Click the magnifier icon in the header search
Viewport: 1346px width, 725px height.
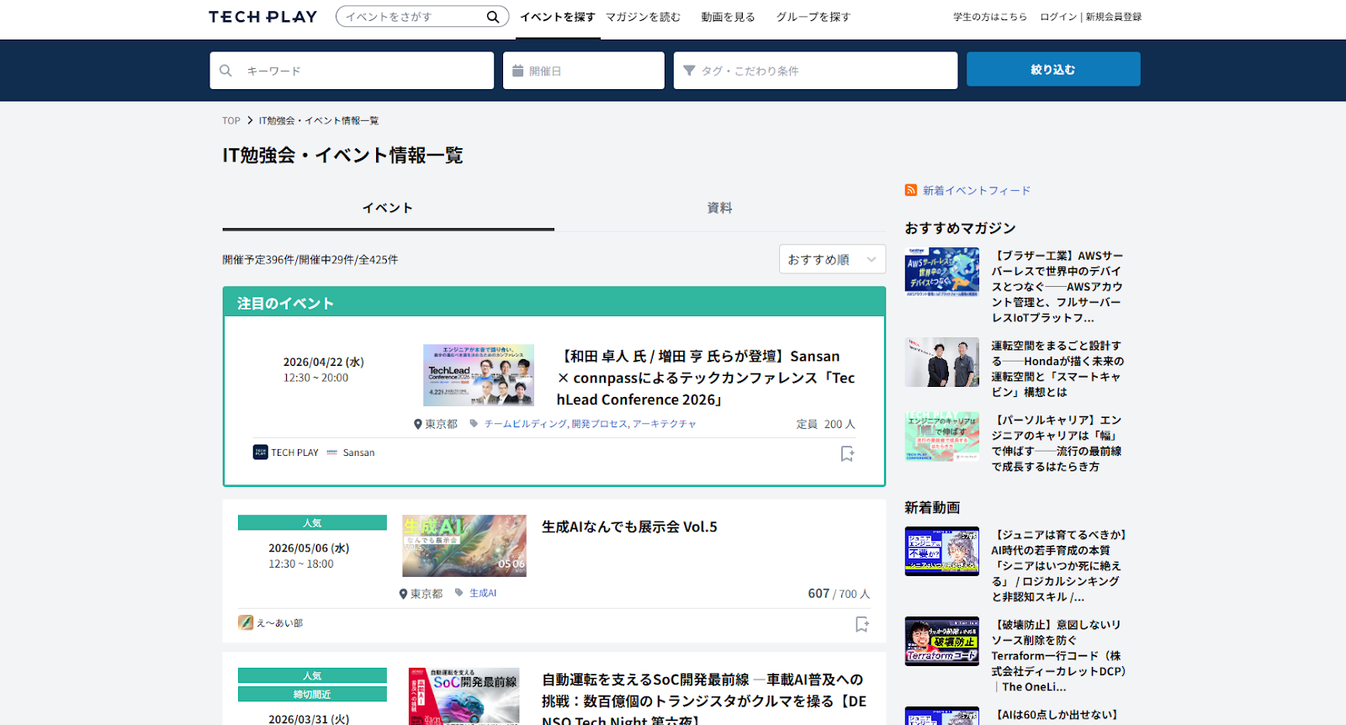pyautogui.click(x=493, y=17)
